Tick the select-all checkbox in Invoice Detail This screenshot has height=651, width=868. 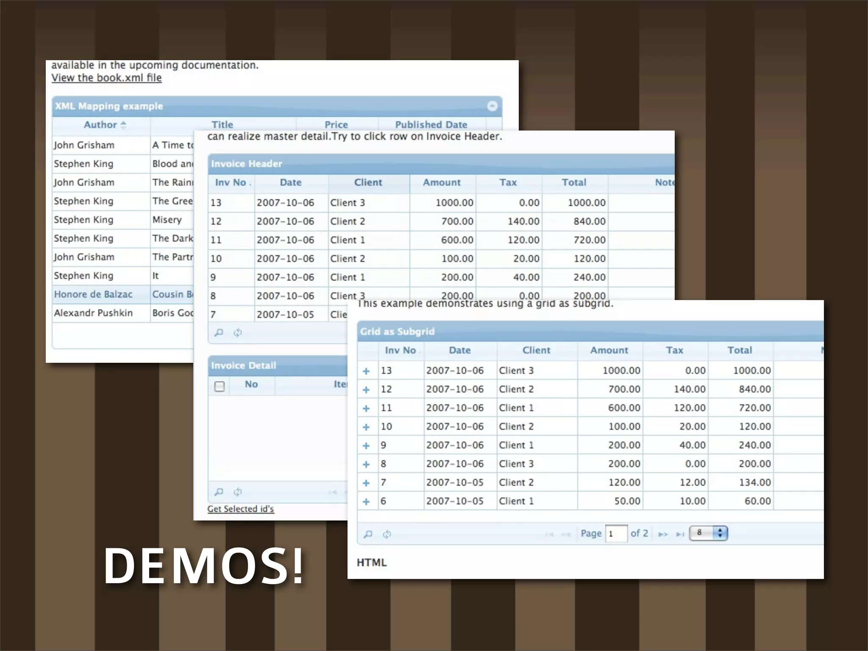(220, 386)
